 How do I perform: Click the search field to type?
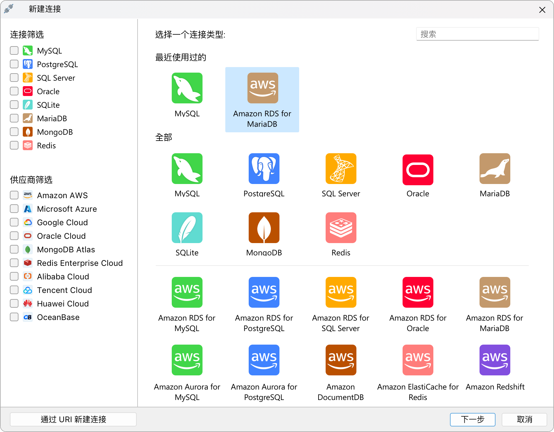click(477, 34)
